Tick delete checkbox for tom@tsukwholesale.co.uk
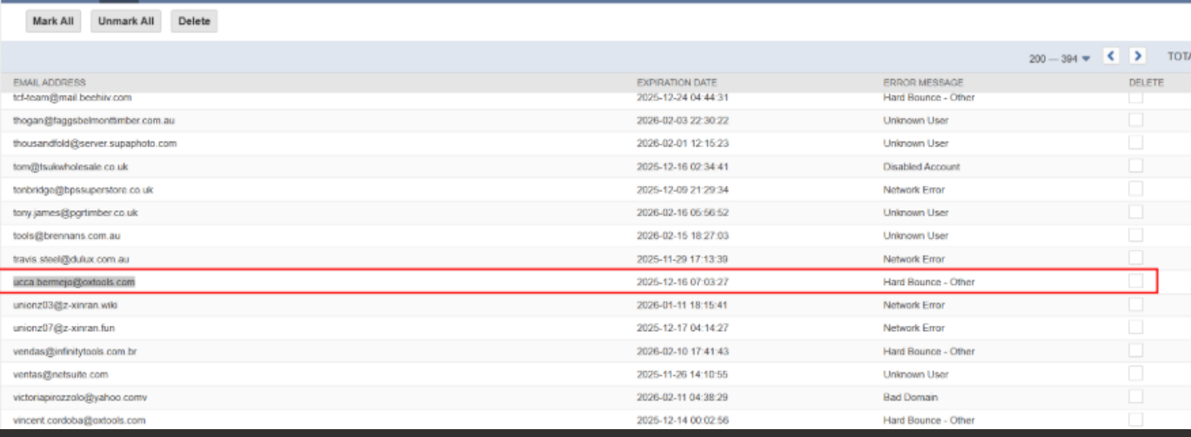The width and height of the screenshot is (1191, 437). [x=1135, y=166]
